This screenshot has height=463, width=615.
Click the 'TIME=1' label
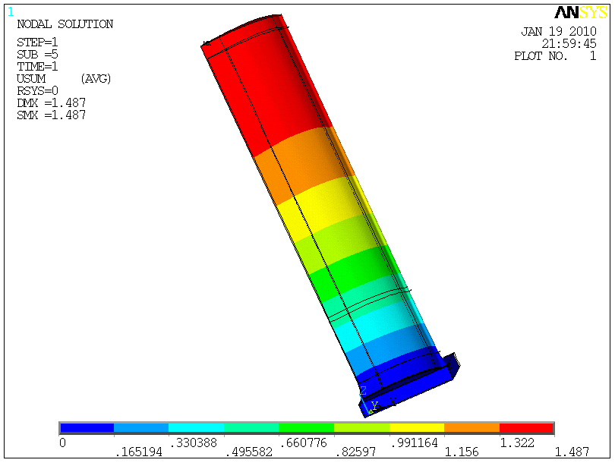(x=37, y=66)
